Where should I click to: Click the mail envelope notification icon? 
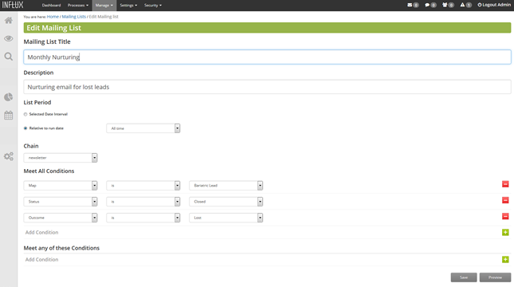(x=410, y=5)
